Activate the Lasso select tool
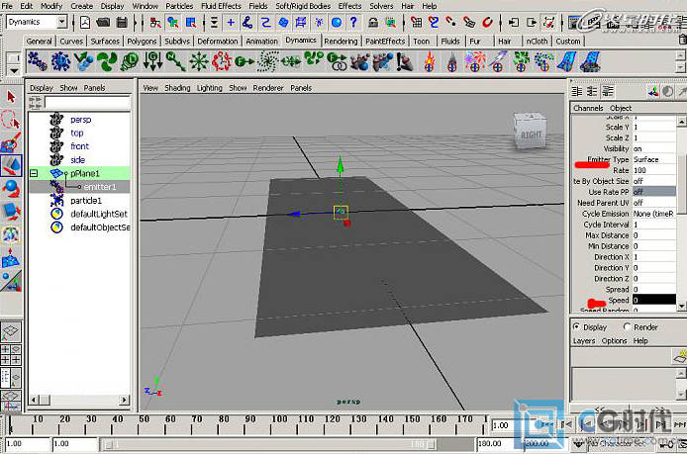The width and height of the screenshot is (687, 454). point(11,120)
